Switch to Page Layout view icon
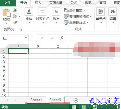This screenshot has height=109, width=121. click(84, 107)
